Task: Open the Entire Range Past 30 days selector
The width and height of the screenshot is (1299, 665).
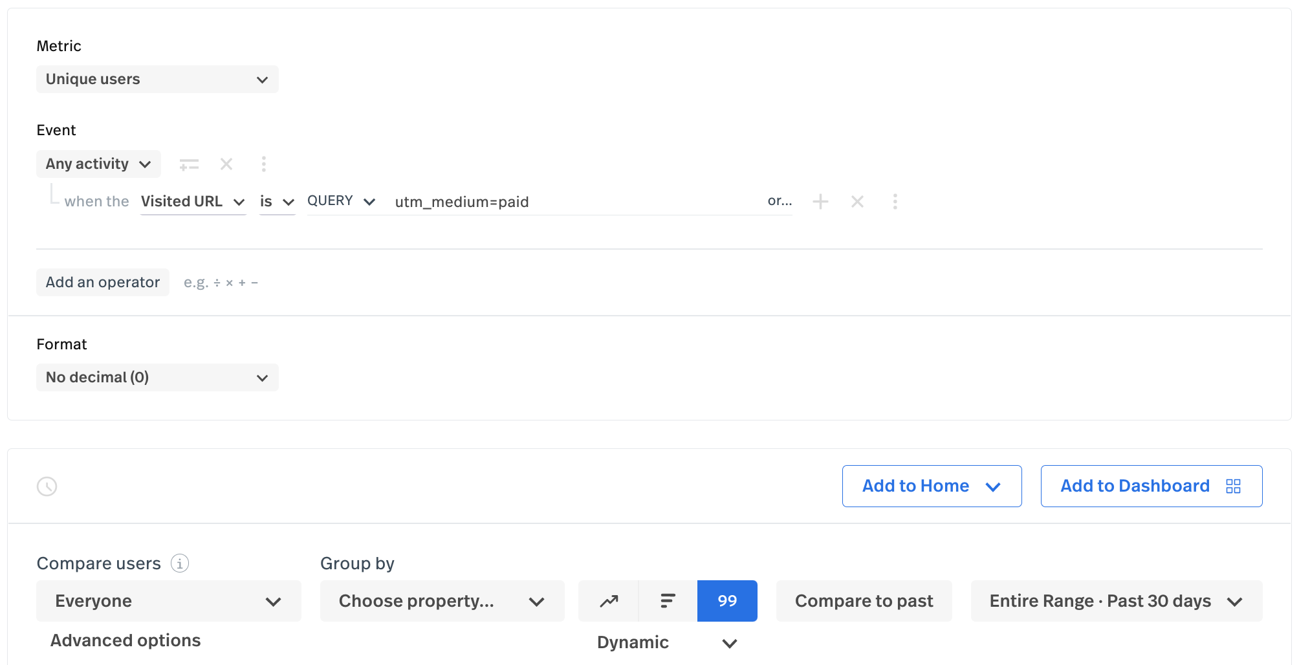Action: (x=1116, y=601)
